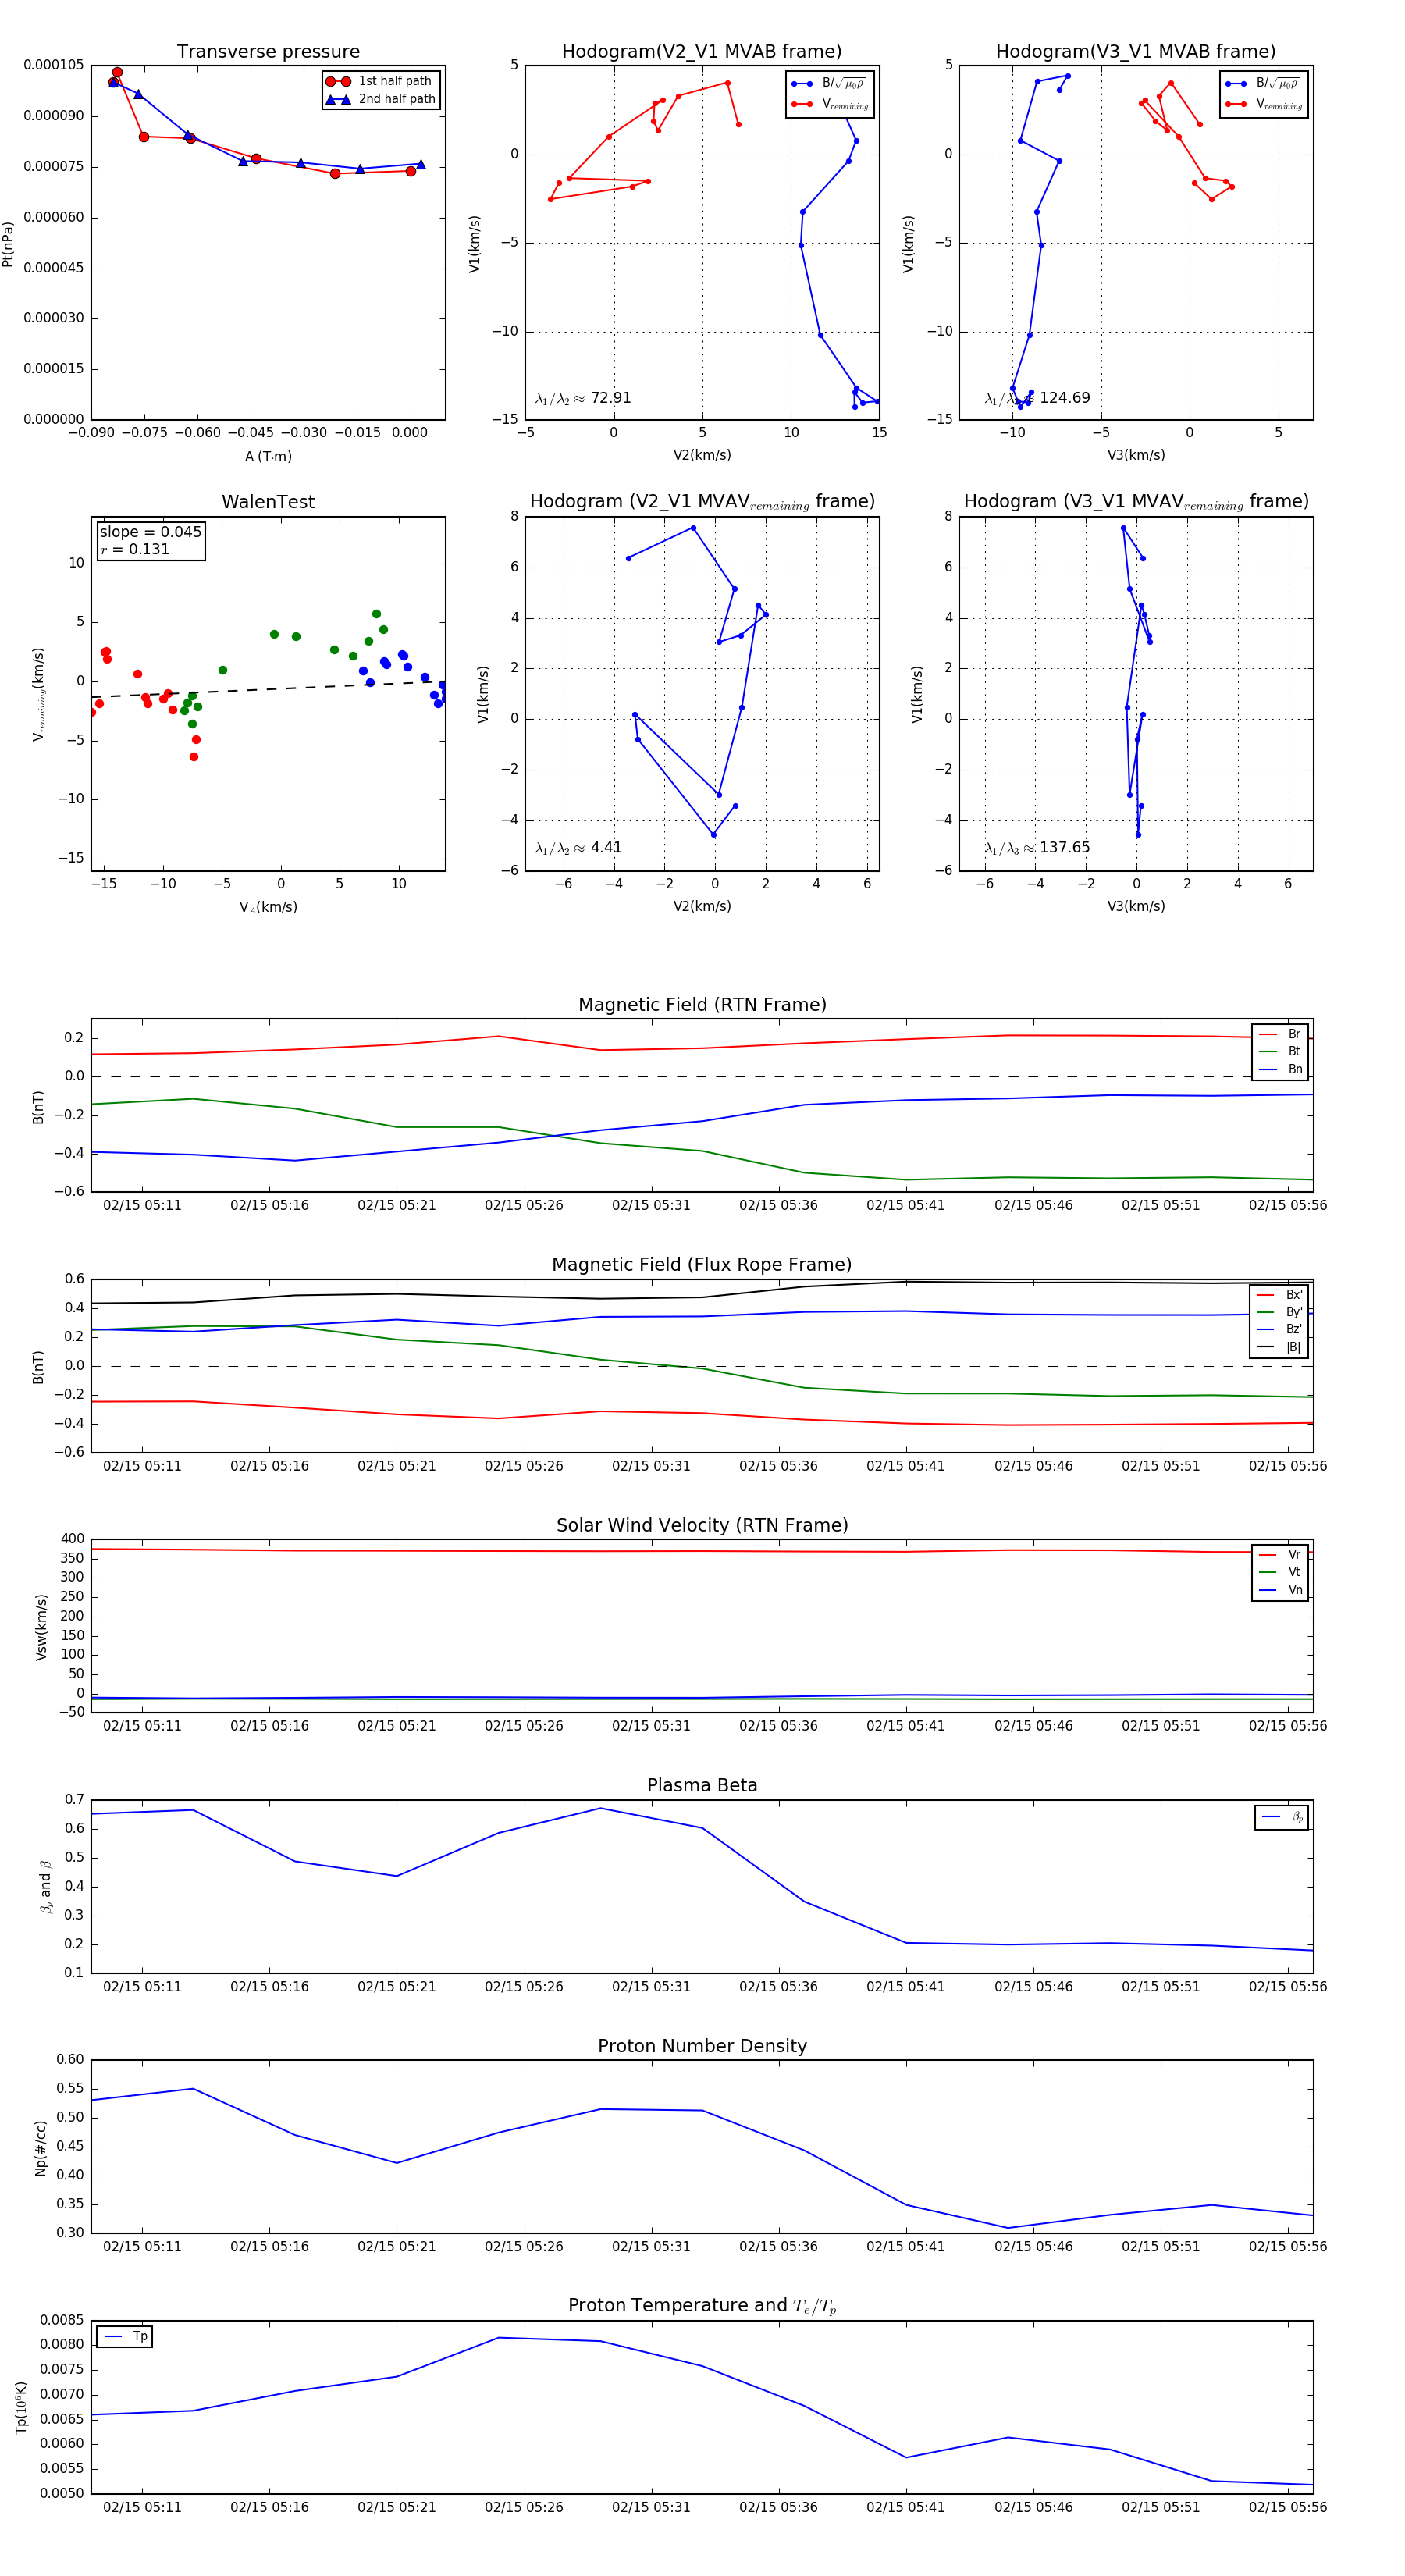1405x2576 pixels.
Task: Click the WalenTest plot title
Action: (268, 502)
